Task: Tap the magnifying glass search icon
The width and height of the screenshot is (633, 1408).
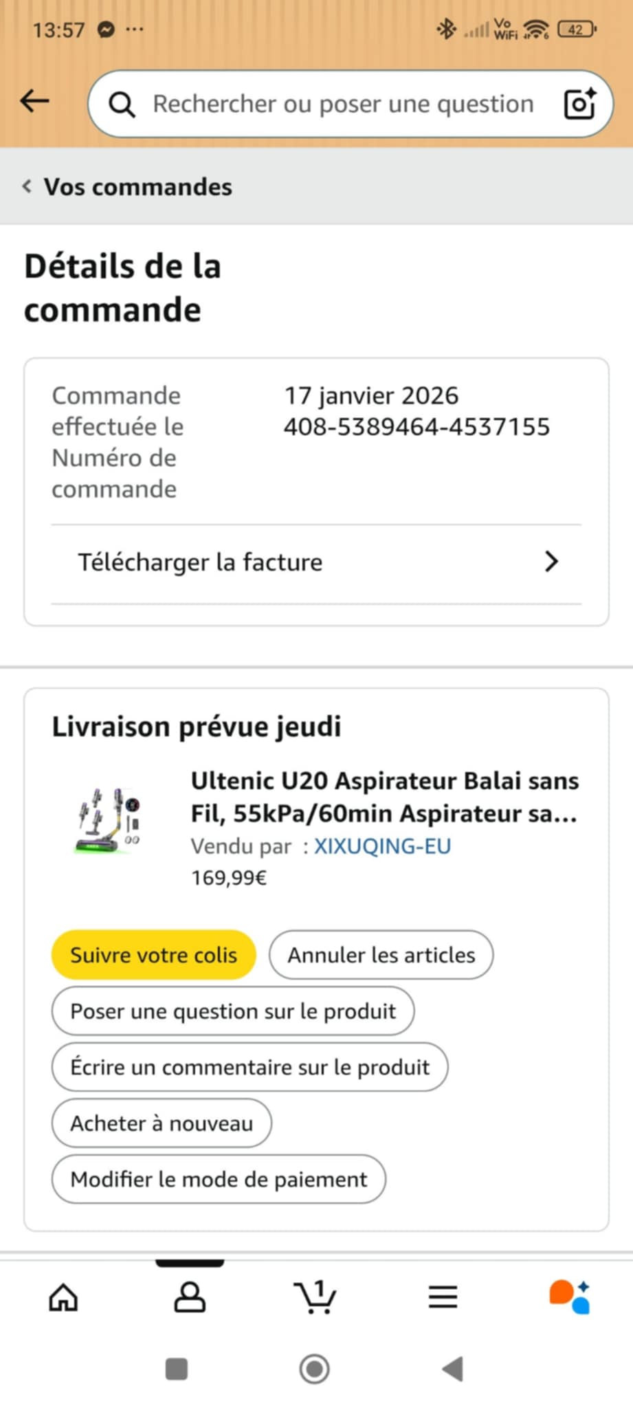Action: [x=122, y=104]
